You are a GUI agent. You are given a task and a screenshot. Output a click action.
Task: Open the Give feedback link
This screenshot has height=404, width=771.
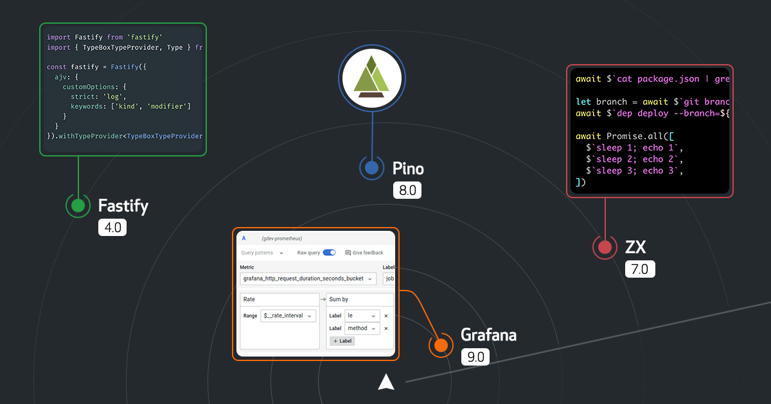[x=368, y=253]
